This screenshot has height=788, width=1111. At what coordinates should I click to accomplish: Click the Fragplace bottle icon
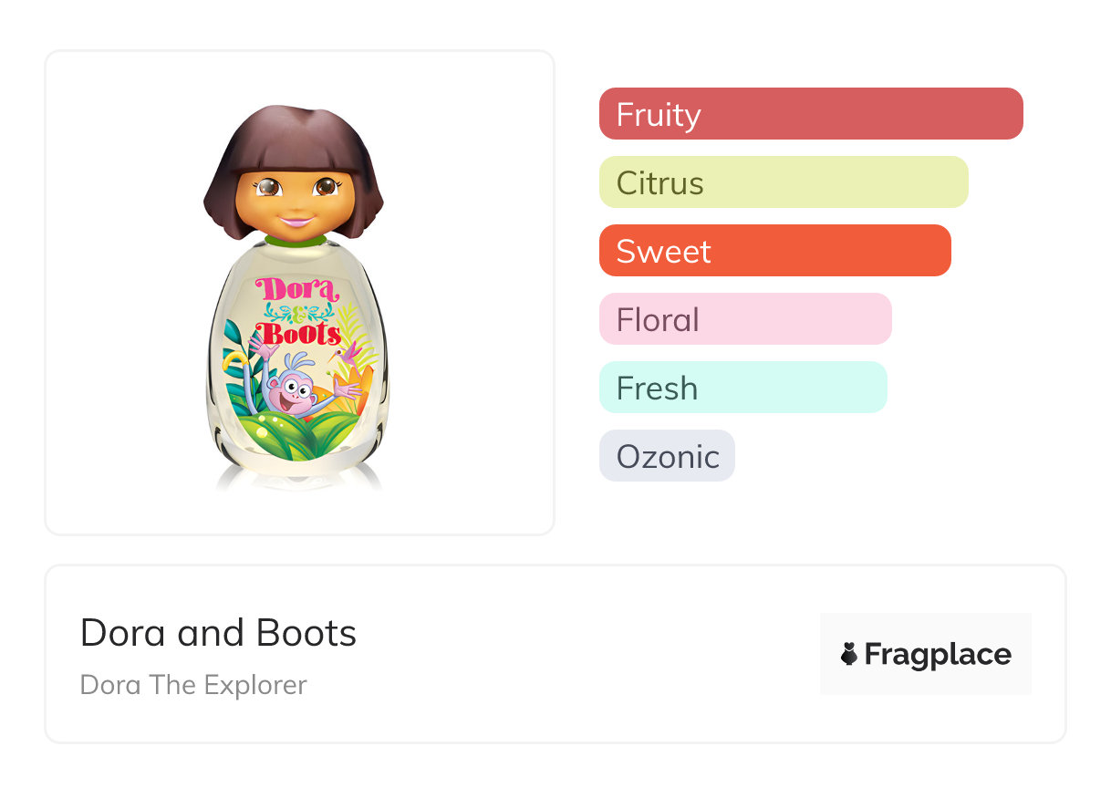(x=849, y=655)
